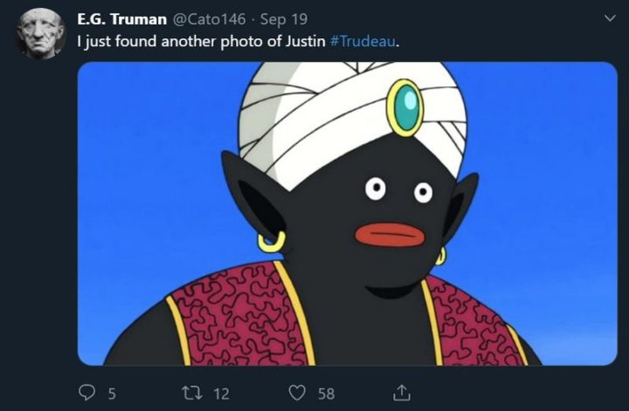Click the retweet count 12
The width and height of the screenshot is (629, 411).
pyautogui.click(x=221, y=394)
